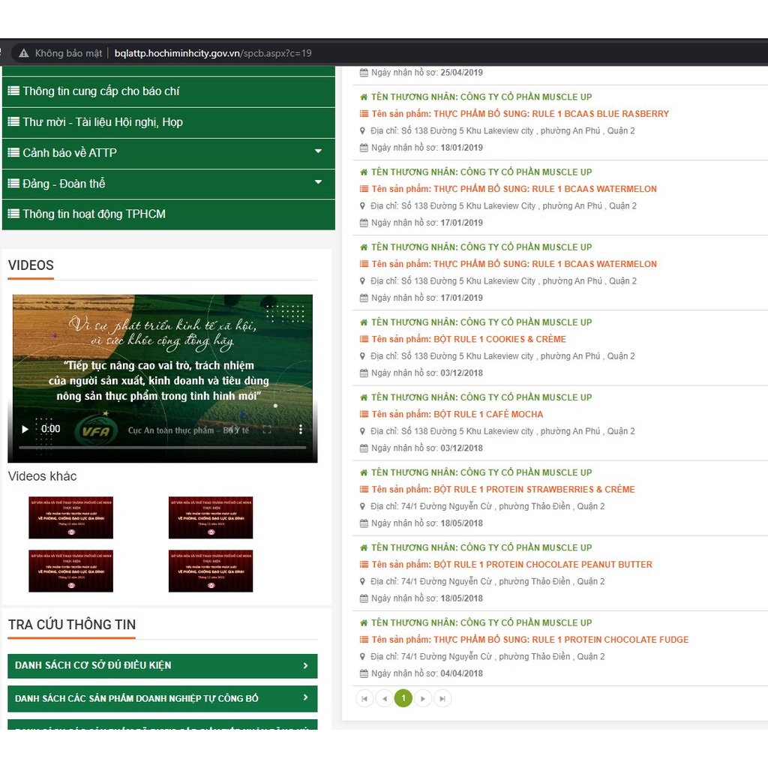This screenshot has width=768, height=768.
Task: Open video more options menu
Action: coord(301,429)
